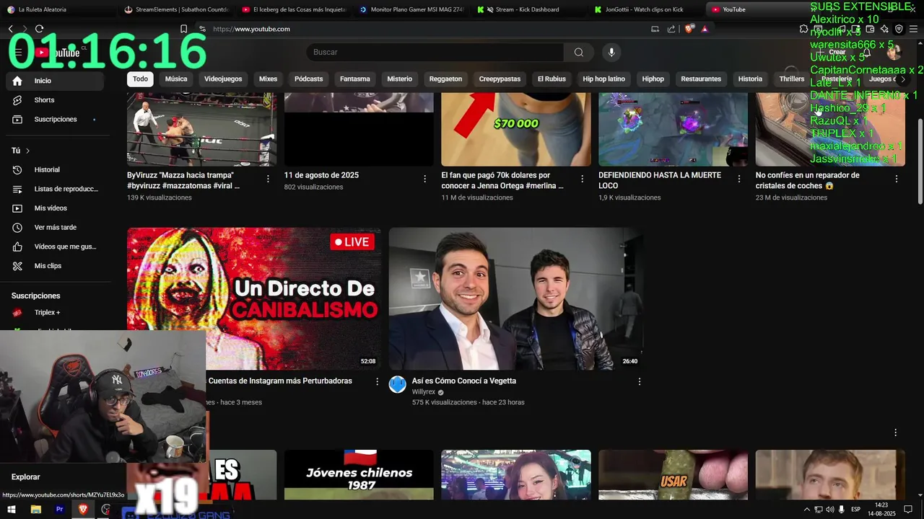Select the Música filter chip
Screen dimensions: 924x519
(176, 79)
